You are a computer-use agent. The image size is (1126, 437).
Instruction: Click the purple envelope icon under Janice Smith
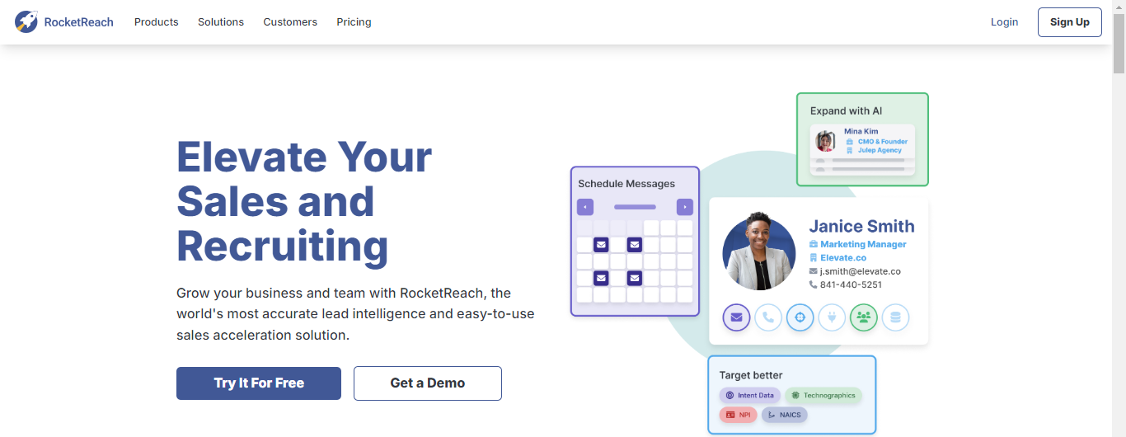(x=736, y=317)
